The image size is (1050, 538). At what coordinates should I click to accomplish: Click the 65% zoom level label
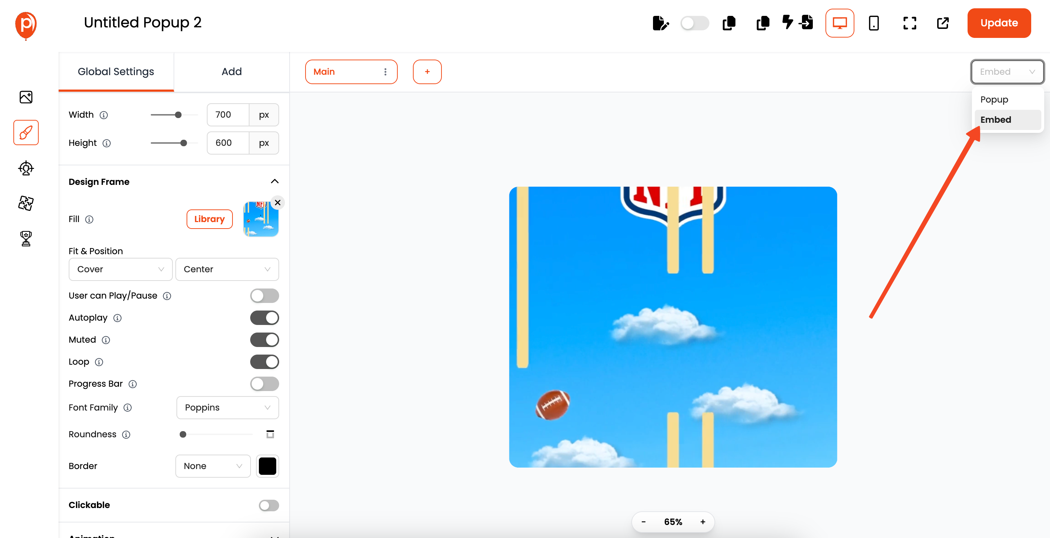[x=673, y=522]
